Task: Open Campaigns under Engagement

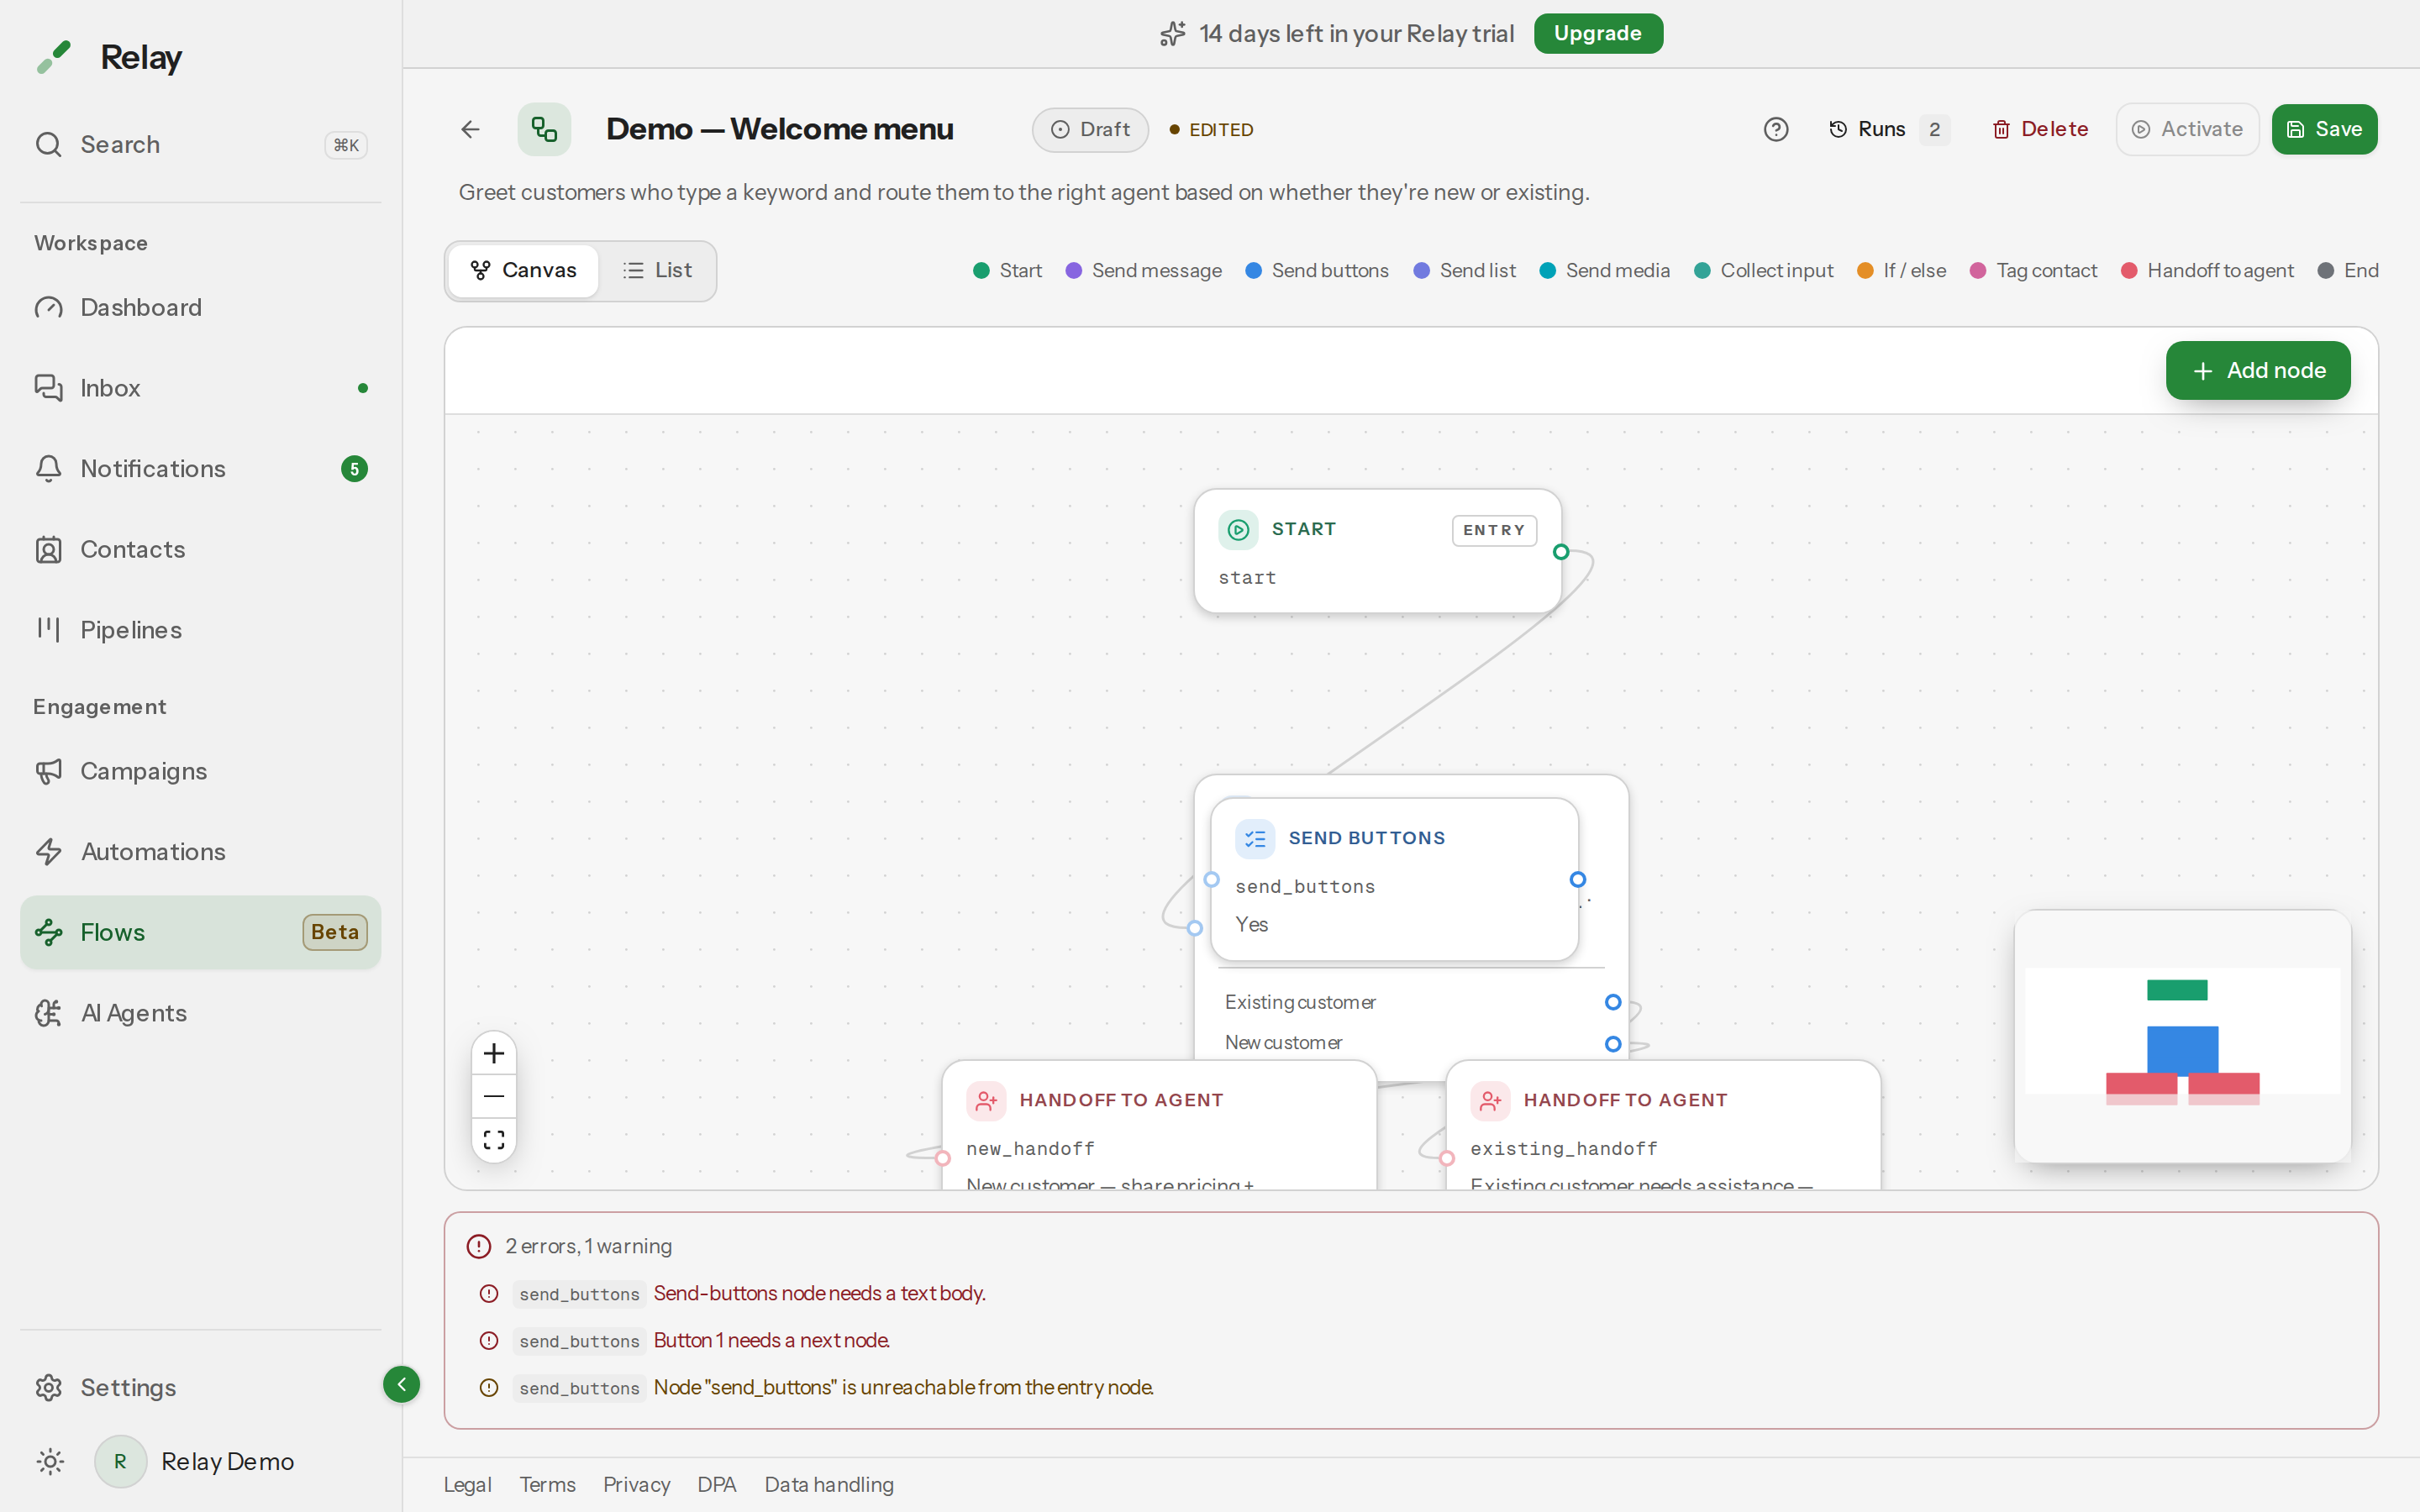Action: tap(200, 771)
